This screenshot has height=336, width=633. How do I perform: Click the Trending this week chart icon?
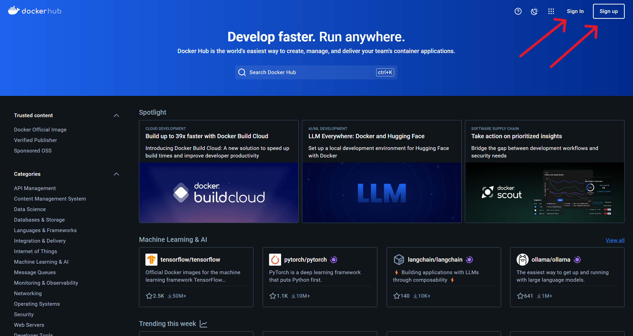[203, 324]
